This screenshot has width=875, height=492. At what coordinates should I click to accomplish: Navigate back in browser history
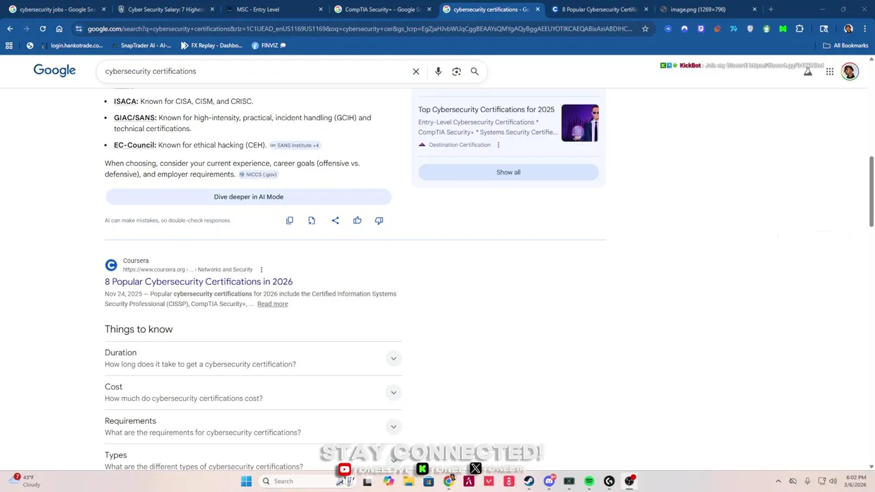tap(10, 29)
